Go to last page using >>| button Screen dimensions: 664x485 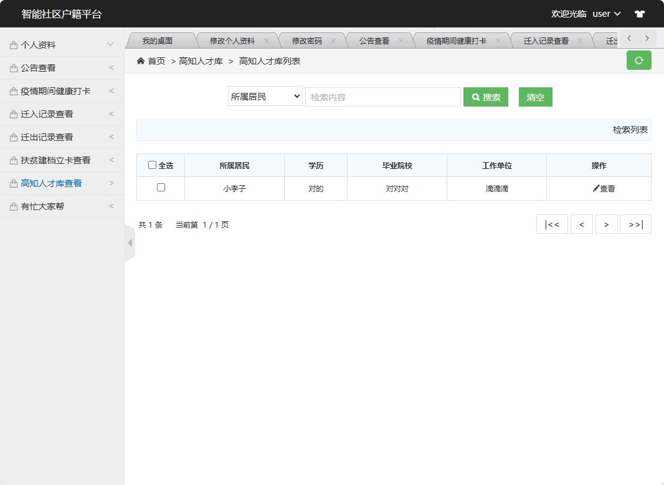point(635,224)
